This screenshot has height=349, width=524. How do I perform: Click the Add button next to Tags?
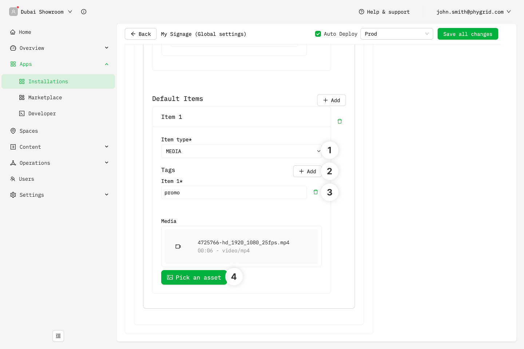[x=307, y=171]
